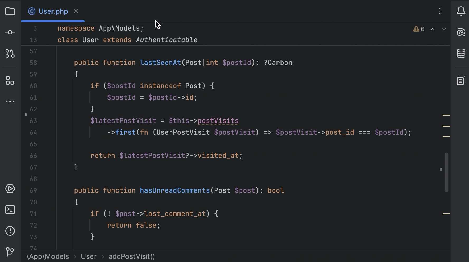Click the 'first' method call on line 64

click(x=125, y=132)
